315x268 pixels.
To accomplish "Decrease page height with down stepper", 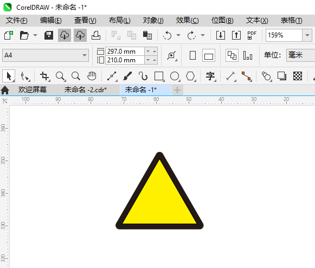I will point(148,60).
